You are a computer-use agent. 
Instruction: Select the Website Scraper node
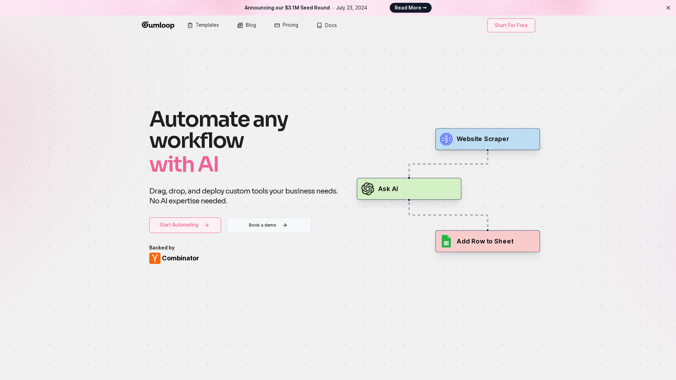488,139
